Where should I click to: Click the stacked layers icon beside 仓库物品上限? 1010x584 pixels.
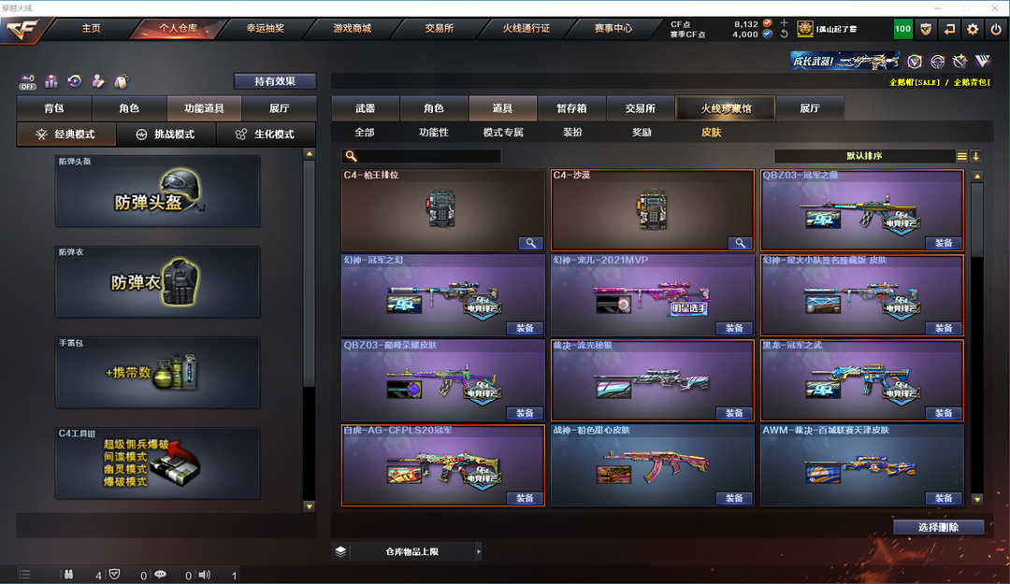coord(340,551)
